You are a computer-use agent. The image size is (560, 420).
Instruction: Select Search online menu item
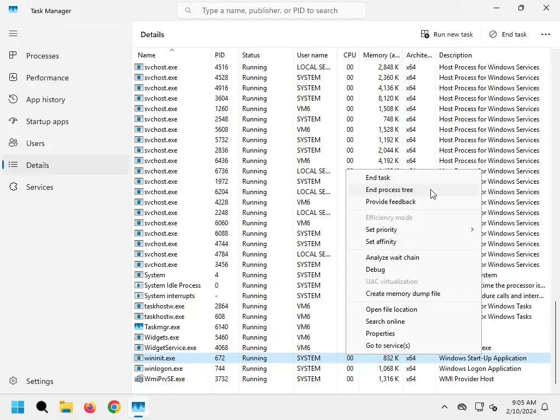[413, 322]
